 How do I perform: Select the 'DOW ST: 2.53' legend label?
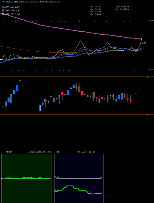(12, 7)
